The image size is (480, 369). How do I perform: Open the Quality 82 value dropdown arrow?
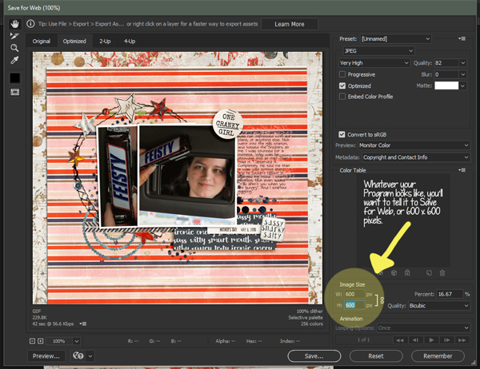tap(463, 62)
